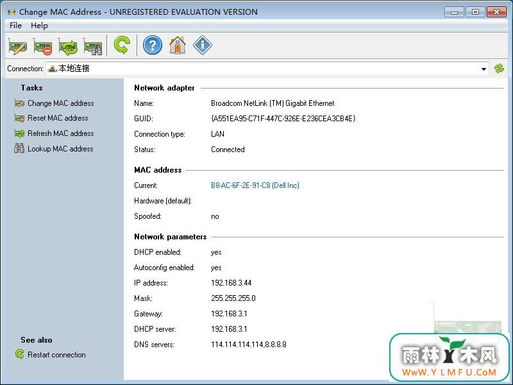Image resolution: width=513 pixels, height=385 pixels.
Task: Click the Lookup MAC address task link
Action: coord(60,149)
